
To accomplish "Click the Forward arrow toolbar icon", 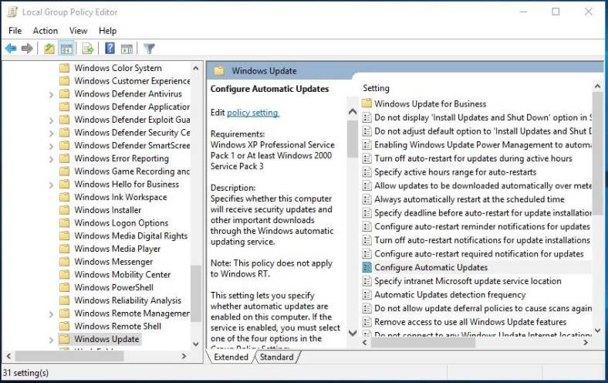I will (x=27, y=49).
